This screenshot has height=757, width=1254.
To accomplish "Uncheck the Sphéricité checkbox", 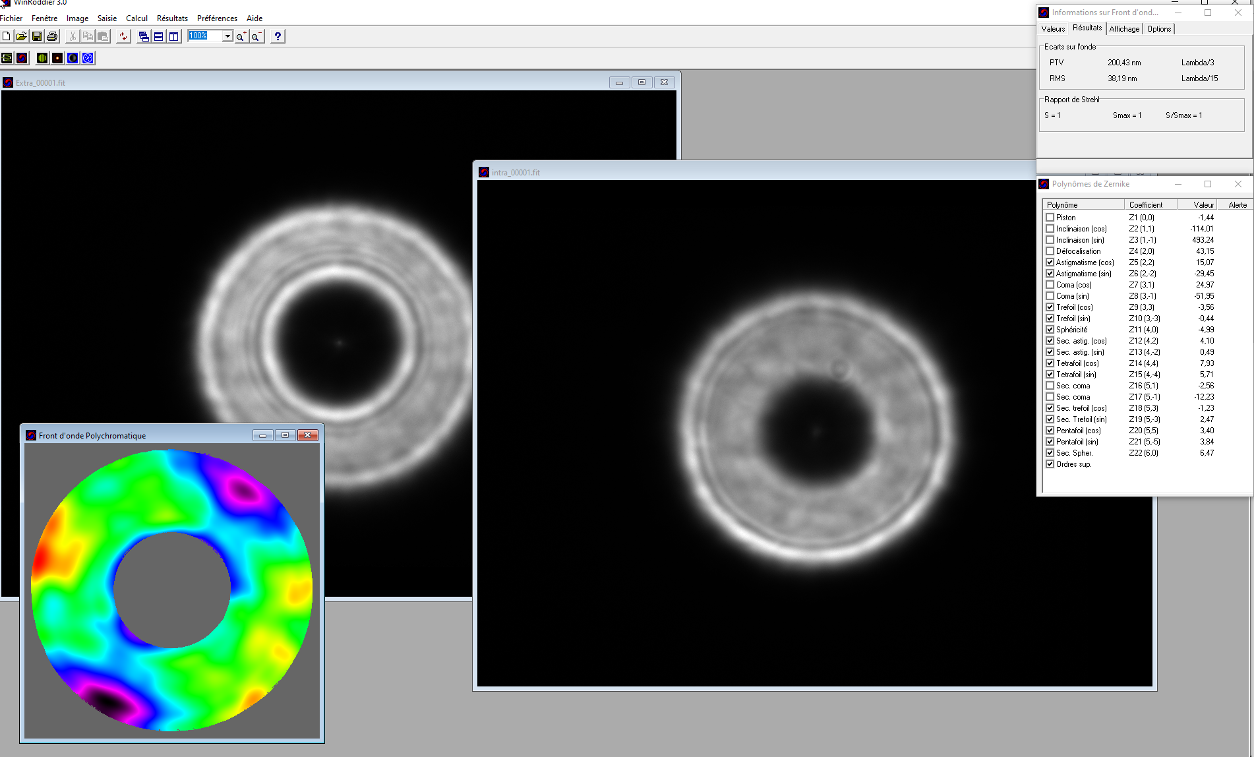I will click(1050, 330).
